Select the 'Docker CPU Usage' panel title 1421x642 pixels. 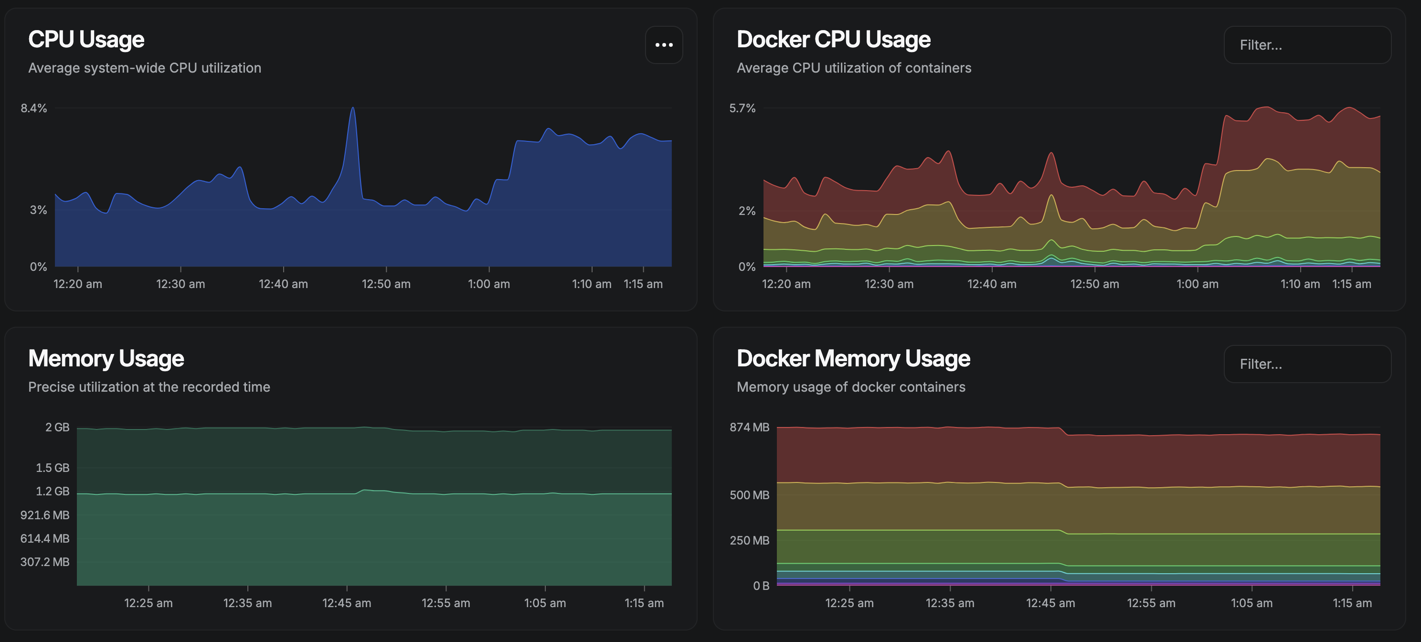coord(833,39)
